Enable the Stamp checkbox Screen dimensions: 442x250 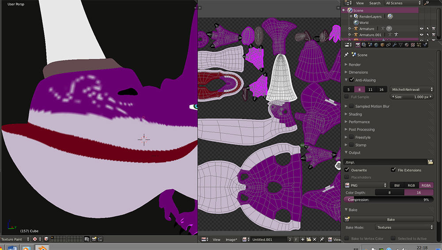coord(351,144)
